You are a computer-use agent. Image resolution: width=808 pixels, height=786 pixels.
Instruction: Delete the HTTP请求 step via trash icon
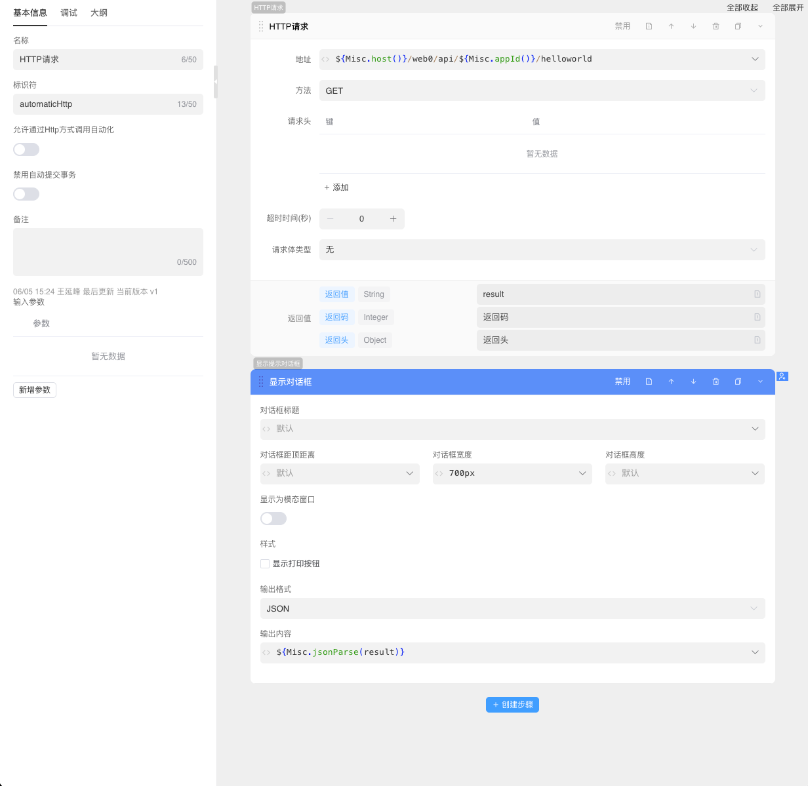click(x=716, y=26)
